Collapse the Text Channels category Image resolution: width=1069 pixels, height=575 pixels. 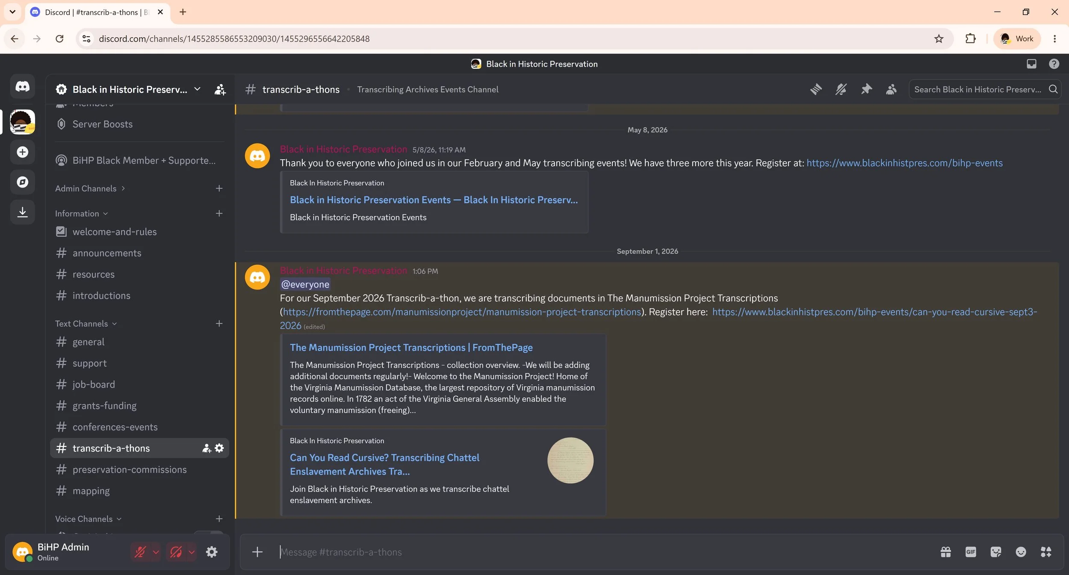[86, 324]
